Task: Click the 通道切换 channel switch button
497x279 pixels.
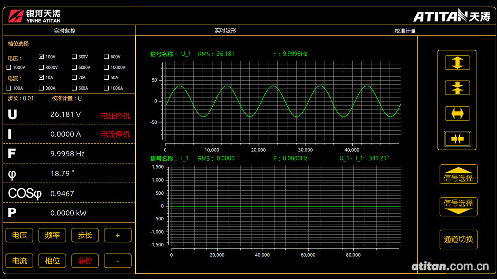Action: click(x=458, y=240)
